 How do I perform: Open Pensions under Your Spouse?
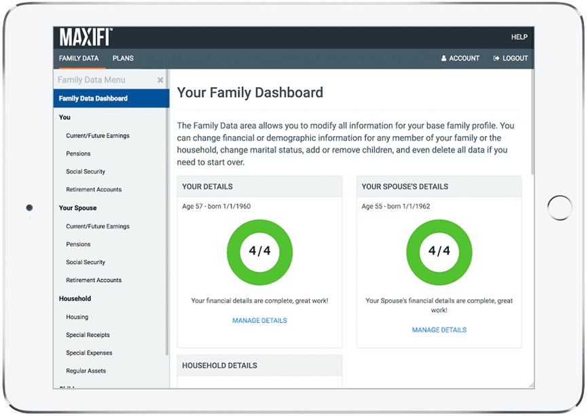[x=78, y=245]
